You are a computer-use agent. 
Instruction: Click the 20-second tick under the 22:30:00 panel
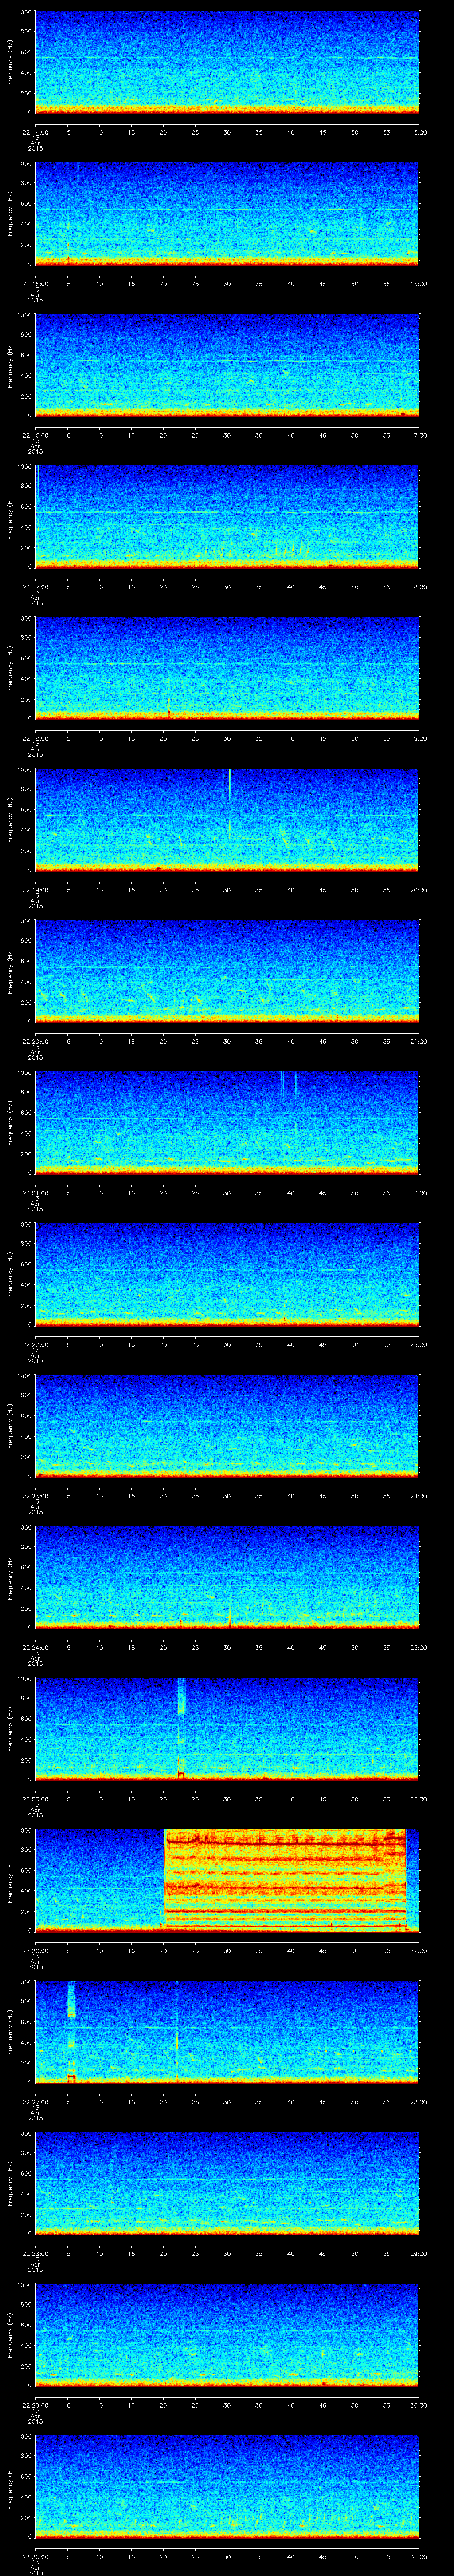[x=164, y=2556]
